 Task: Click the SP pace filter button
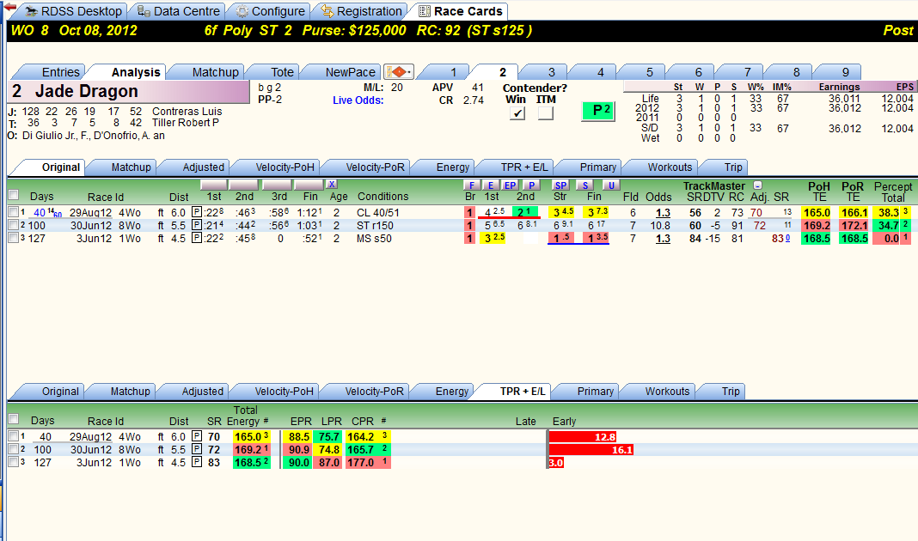(x=560, y=185)
